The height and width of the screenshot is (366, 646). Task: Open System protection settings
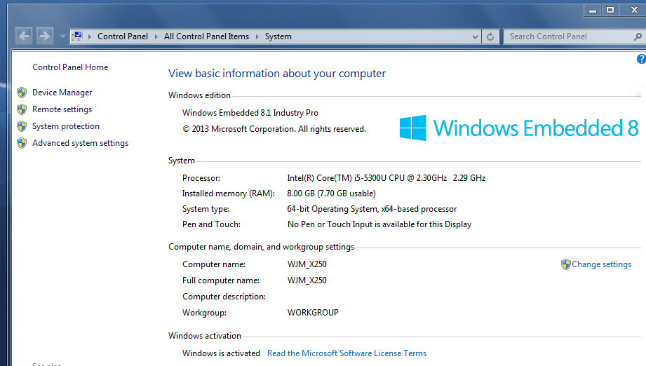point(66,126)
